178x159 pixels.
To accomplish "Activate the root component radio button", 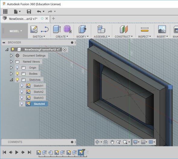I will [65, 50].
